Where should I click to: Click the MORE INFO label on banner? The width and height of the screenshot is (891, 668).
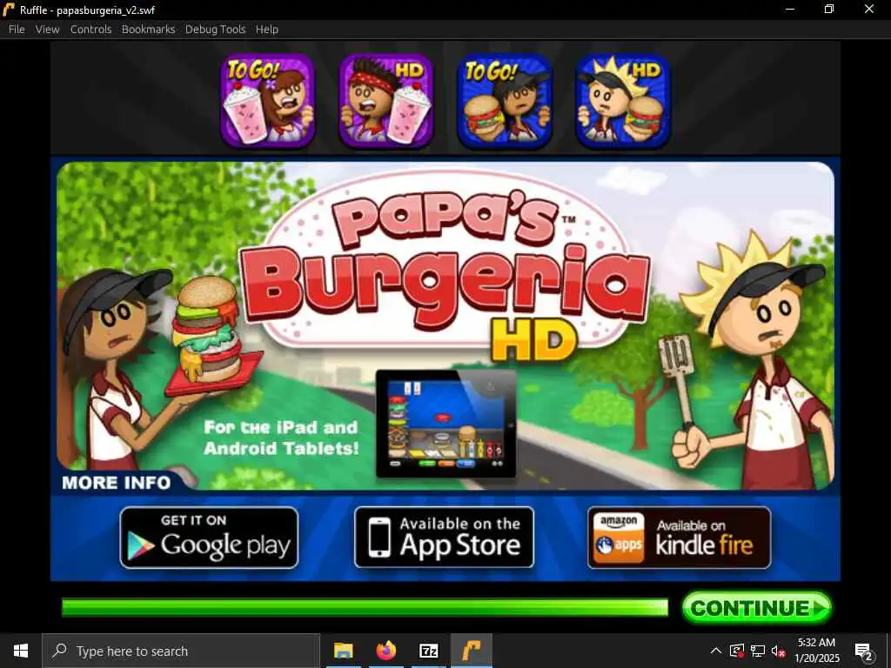pos(116,482)
